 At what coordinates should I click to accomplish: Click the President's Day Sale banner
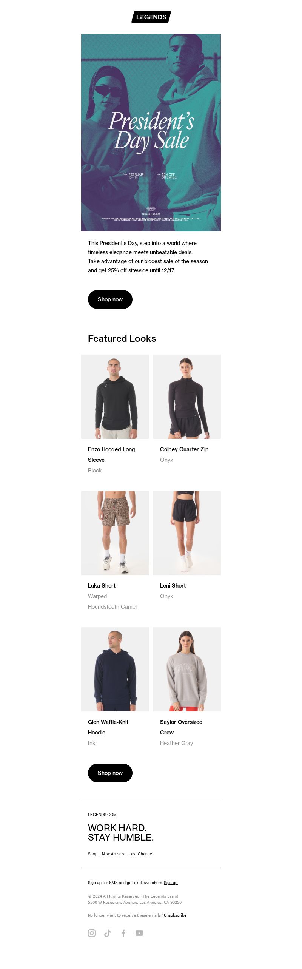tap(151, 133)
